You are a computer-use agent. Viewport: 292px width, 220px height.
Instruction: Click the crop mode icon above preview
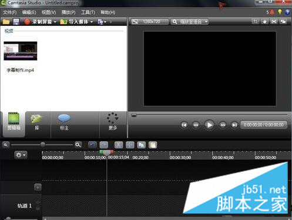pyautogui.click(x=256, y=21)
